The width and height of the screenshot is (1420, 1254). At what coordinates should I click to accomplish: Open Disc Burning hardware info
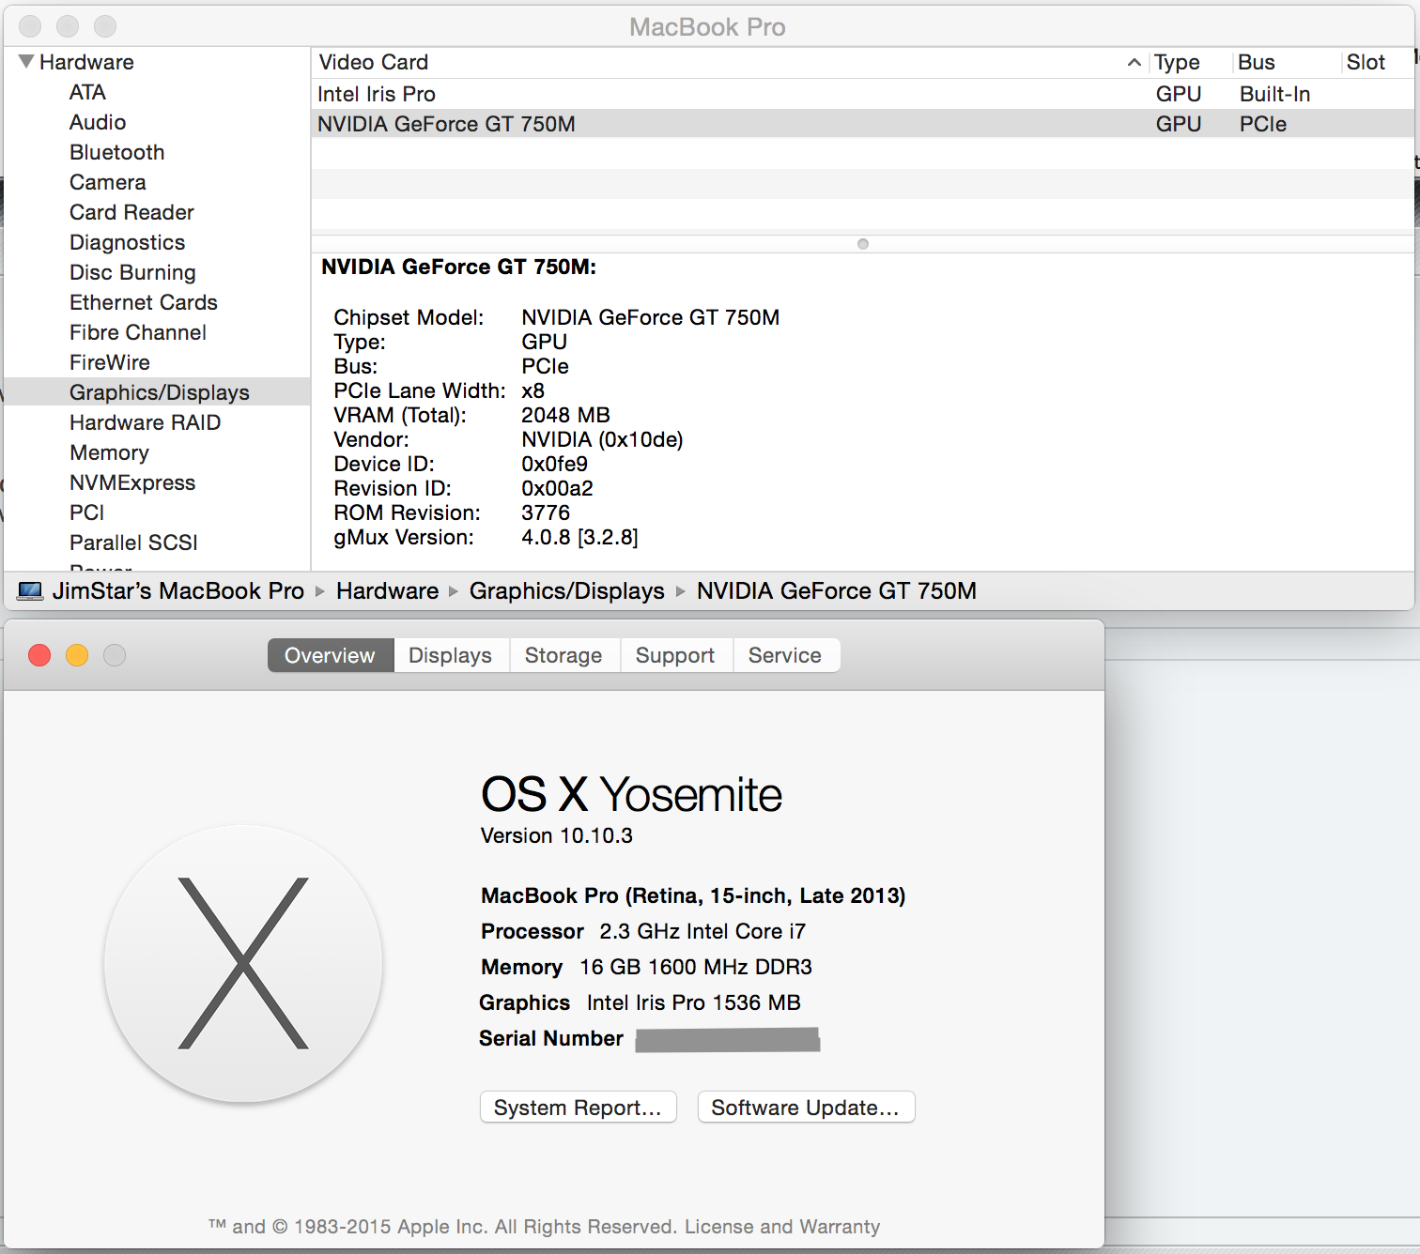pyautogui.click(x=132, y=272)
